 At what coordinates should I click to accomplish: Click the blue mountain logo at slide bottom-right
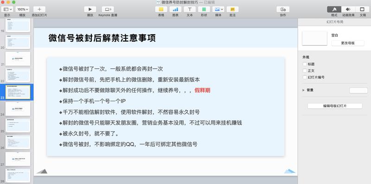click(289, 171)
